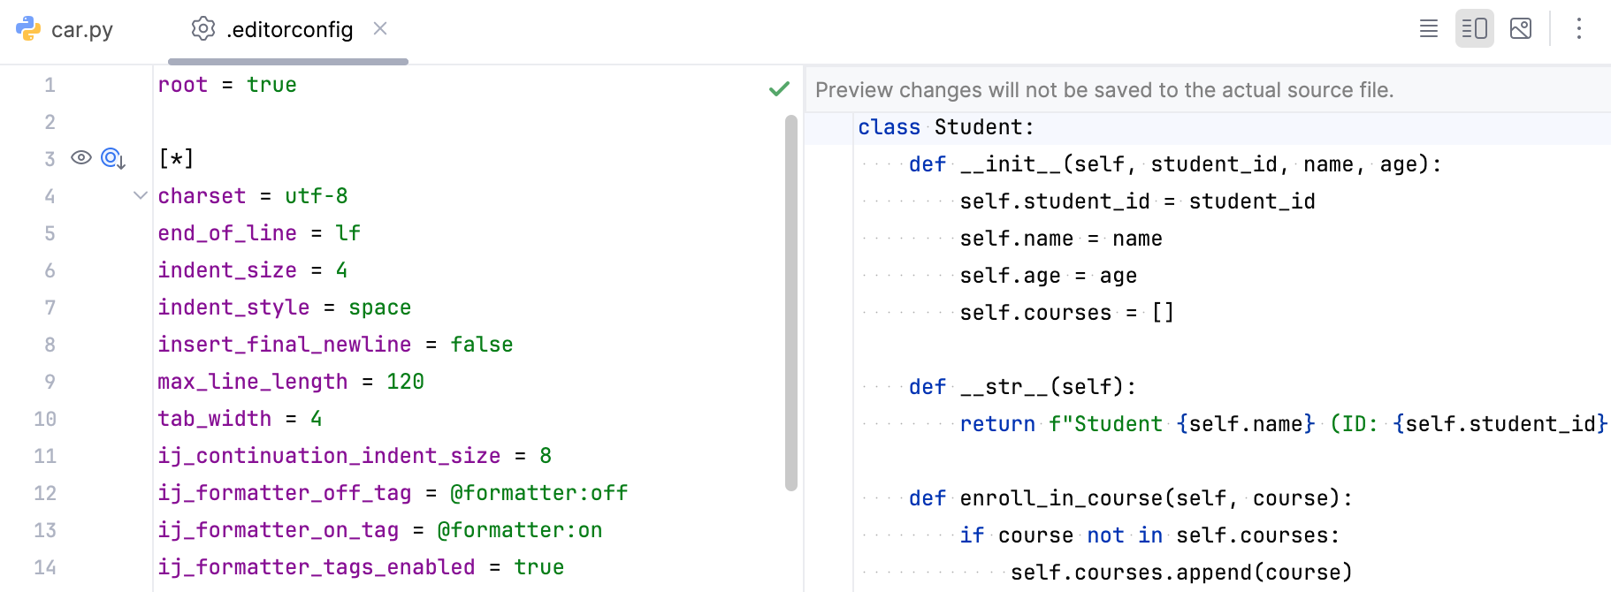The image size is (1611, 592).
Task: Click the indent_style space value
Action: point(379,307)
